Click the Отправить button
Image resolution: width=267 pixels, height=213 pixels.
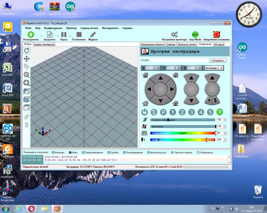point(218,61)
